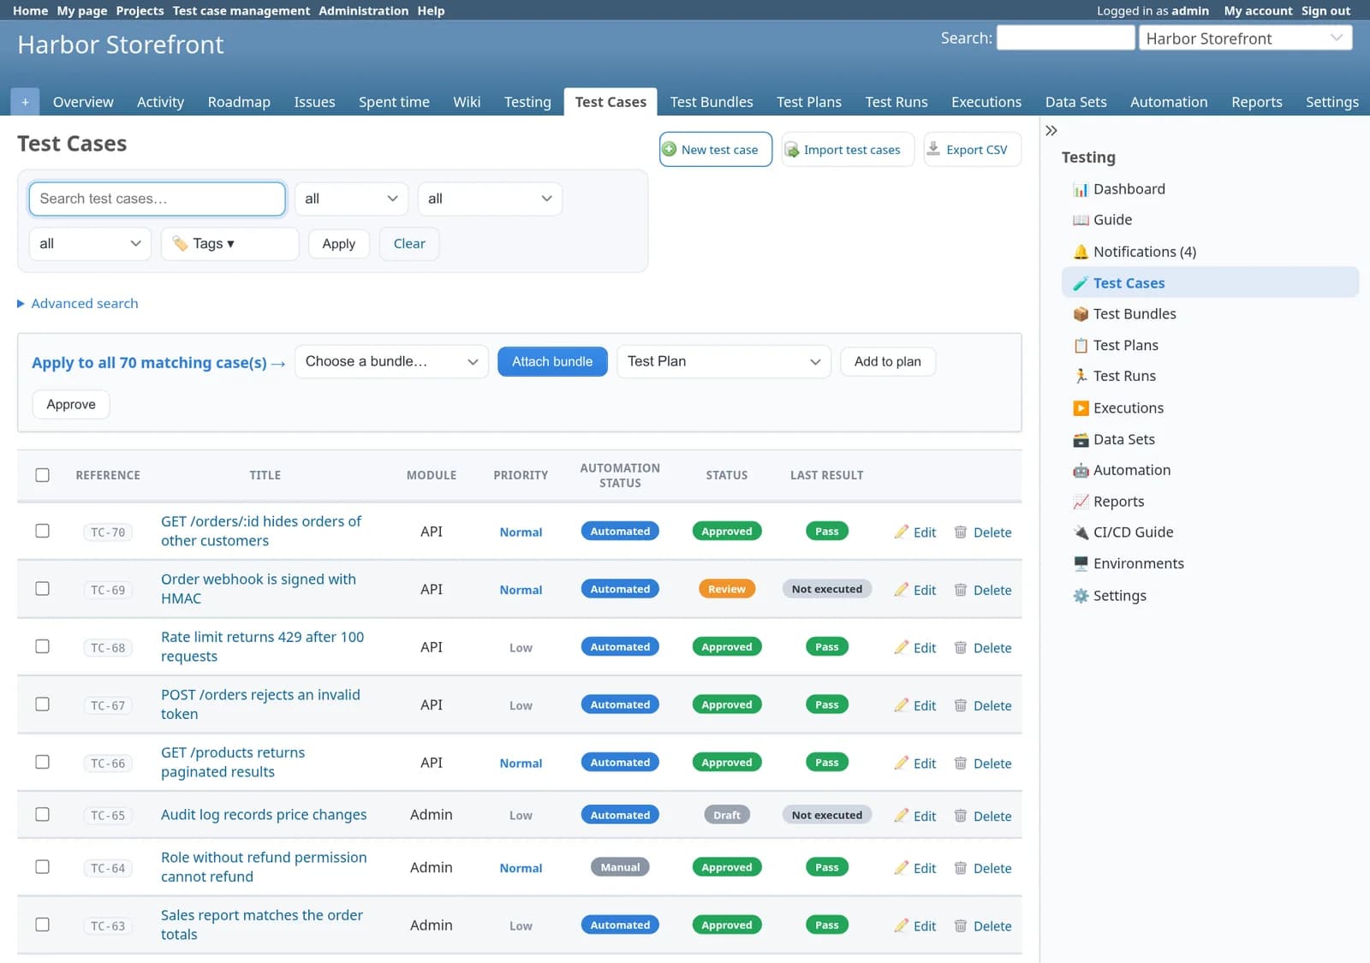Click the Data Sets icon in sidebar

(x=1081, y=440)
